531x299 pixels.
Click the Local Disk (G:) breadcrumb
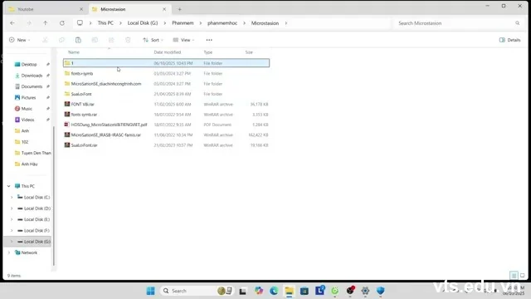(143, 23)
